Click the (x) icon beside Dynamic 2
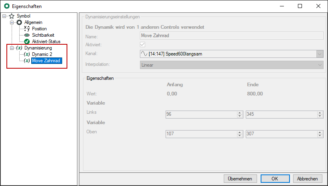Image resolution: width=328 pixels, height=186 pixels. click(x=27, y=54)
